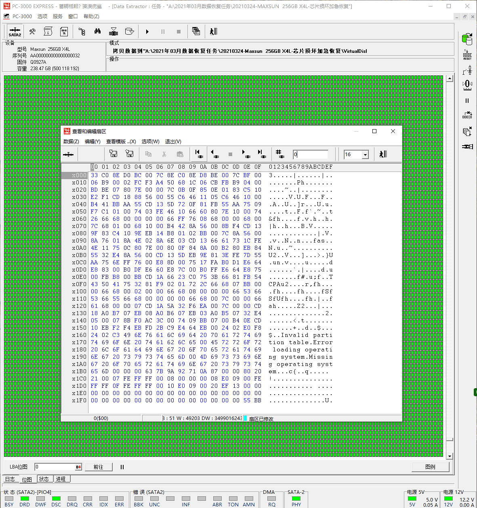Click the disk with arrow icon in main toolbar
This screenshot has height=508, width=477.
129,31
